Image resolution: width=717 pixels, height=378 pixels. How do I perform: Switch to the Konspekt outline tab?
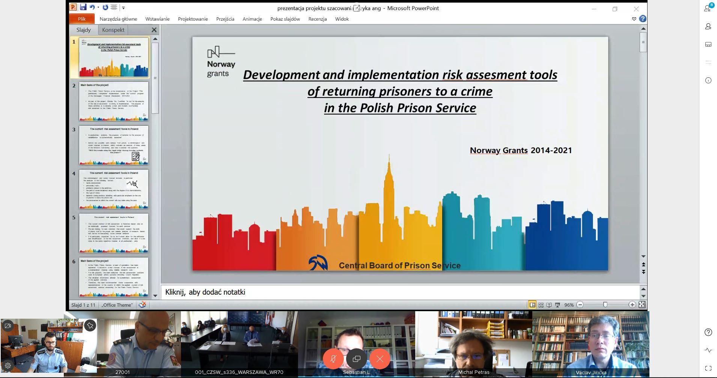[113, 30]
